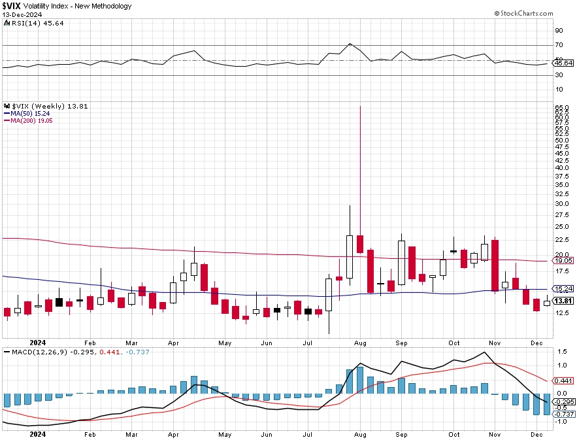Click the $VIX Weekly candlestick icon
The width and height of the screenshot is (577, 440).
[7, 106]
